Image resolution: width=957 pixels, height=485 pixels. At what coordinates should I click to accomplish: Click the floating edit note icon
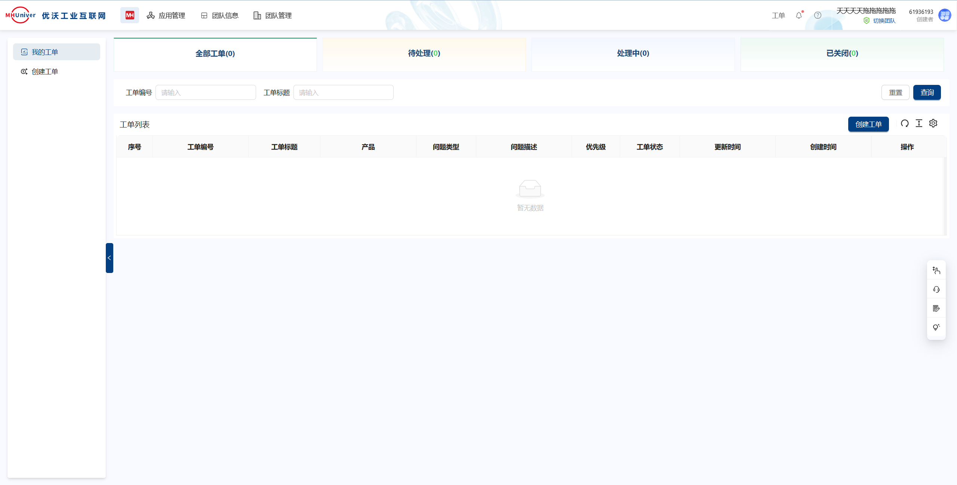pyautogui.click(x=936, y=309)
